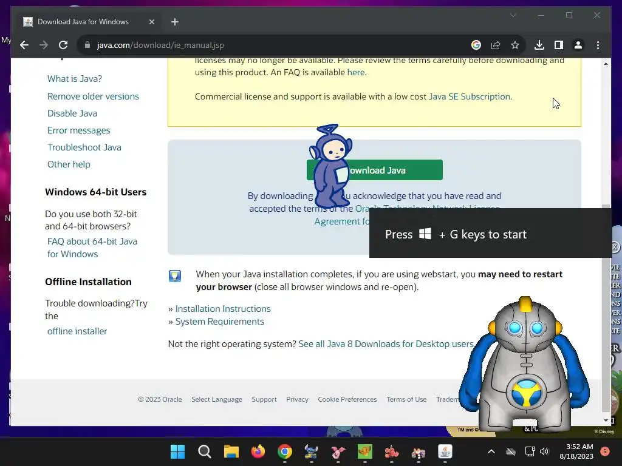
Task: Open the Error messages link
Action: point(78,130)
